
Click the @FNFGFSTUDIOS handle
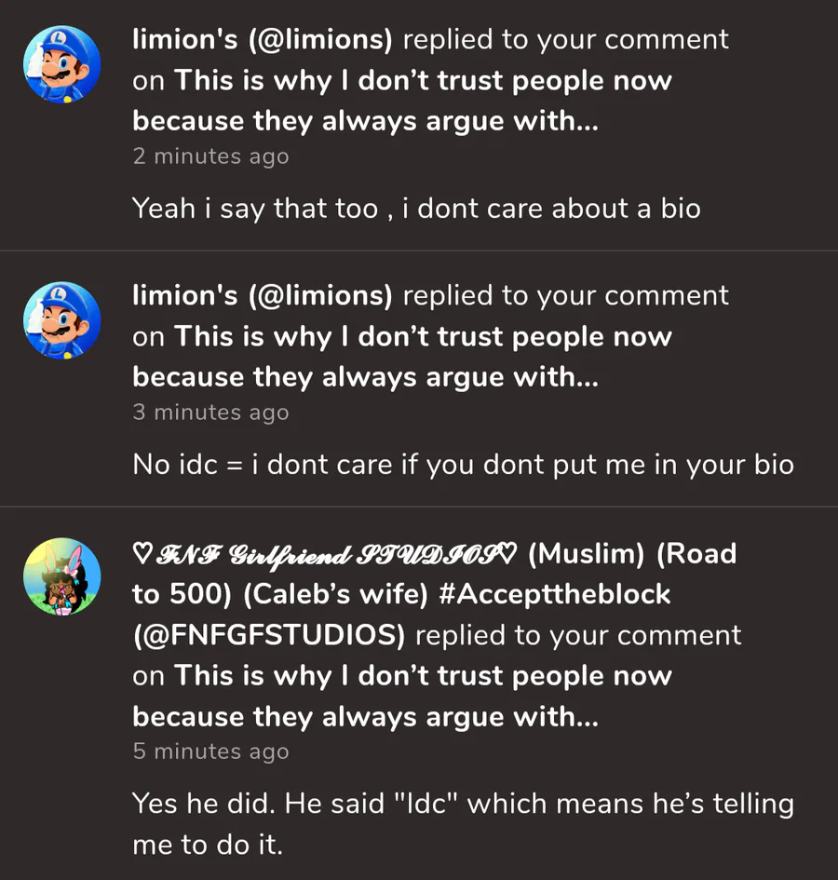point(269,635)
